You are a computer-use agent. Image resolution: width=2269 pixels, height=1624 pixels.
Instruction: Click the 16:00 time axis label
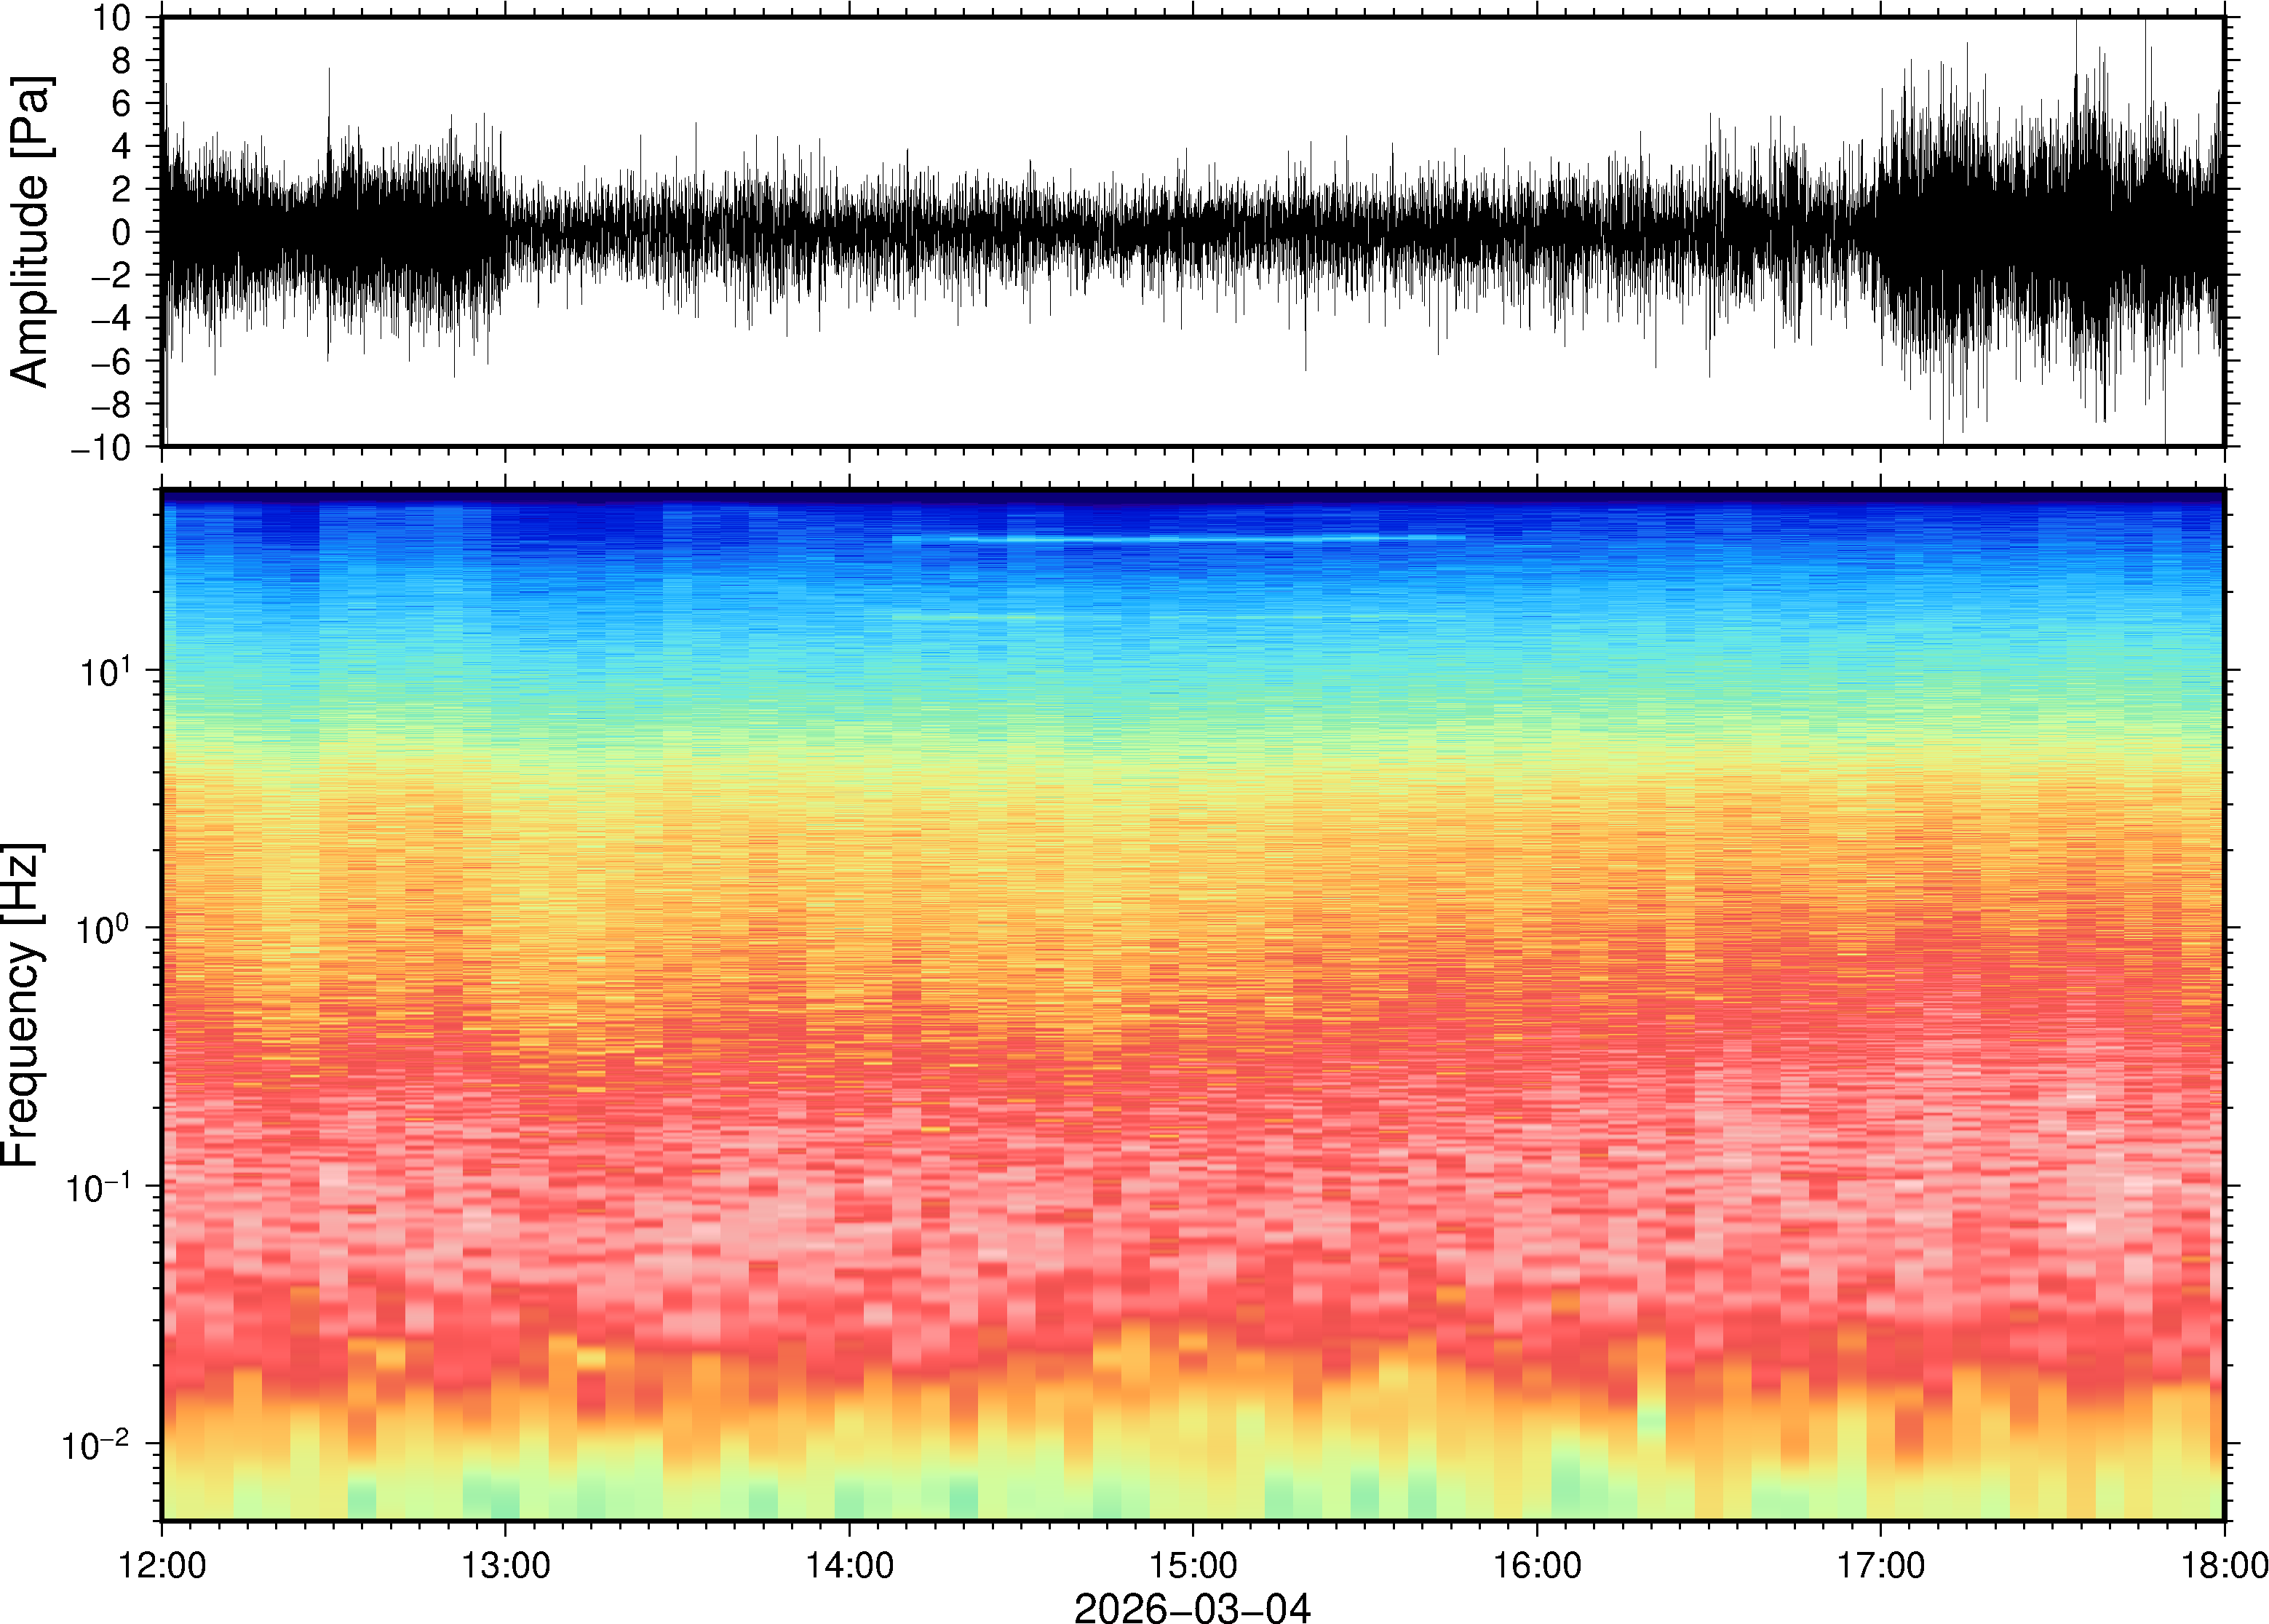pyautogui.click(x=1536, y=1565)
